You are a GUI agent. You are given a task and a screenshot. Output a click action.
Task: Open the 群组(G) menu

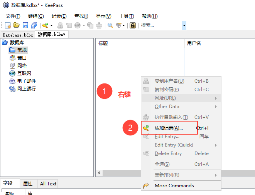click(36, 16)
